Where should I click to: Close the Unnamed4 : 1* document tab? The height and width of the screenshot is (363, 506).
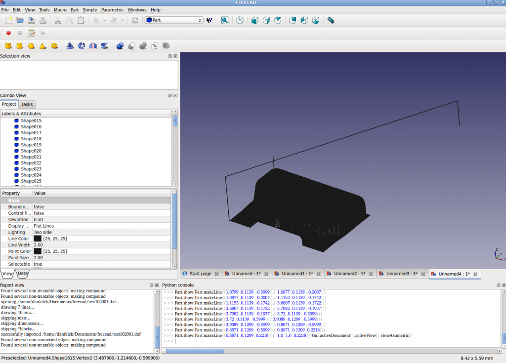click(475, 274)
